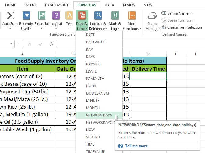Click the Delivery Time header cell
The height and width of the screenshot is (153, 205).
click(148, 68)
